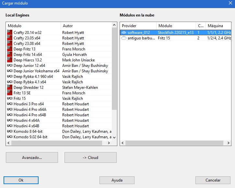This screenshot has width=235, height=188.
Task: Click the Deep Shredder 12 chessboard icon
Action: (10, 87)
